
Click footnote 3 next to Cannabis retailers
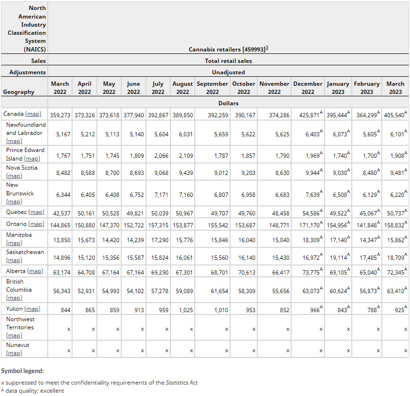click(x=266, y=49)
